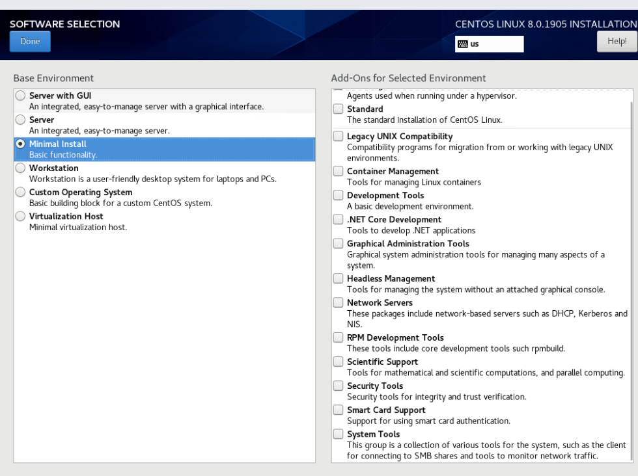Viewport: 638px width, 476px height.
Task: Check the Security Tools add-on
Action: (338, 386)
